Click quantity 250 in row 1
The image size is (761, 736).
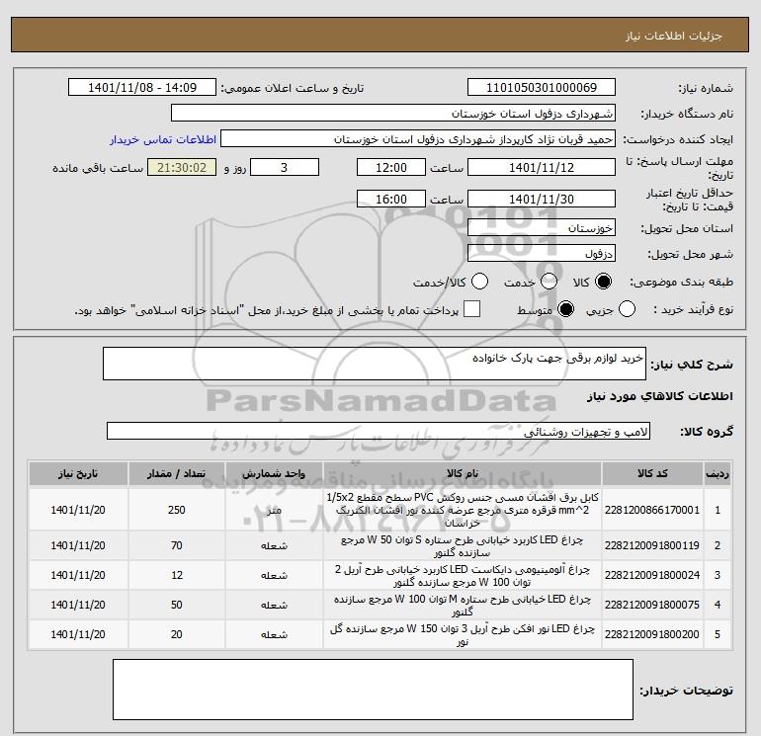tap(177, 510)
